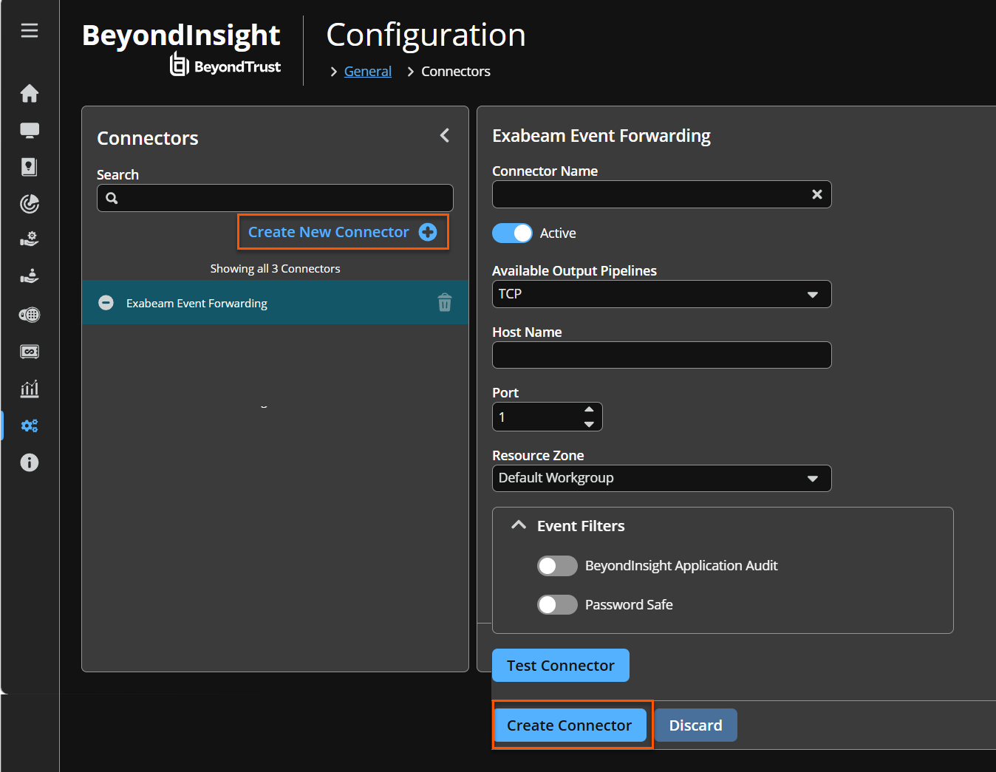Enable the Password Safe event filter
Viewport: 996px width, 772px height.
557,605
